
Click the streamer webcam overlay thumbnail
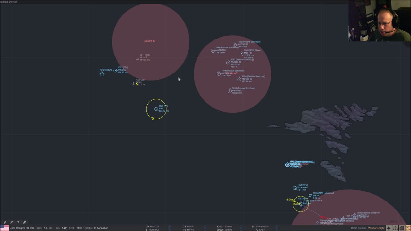coord(380,21)
